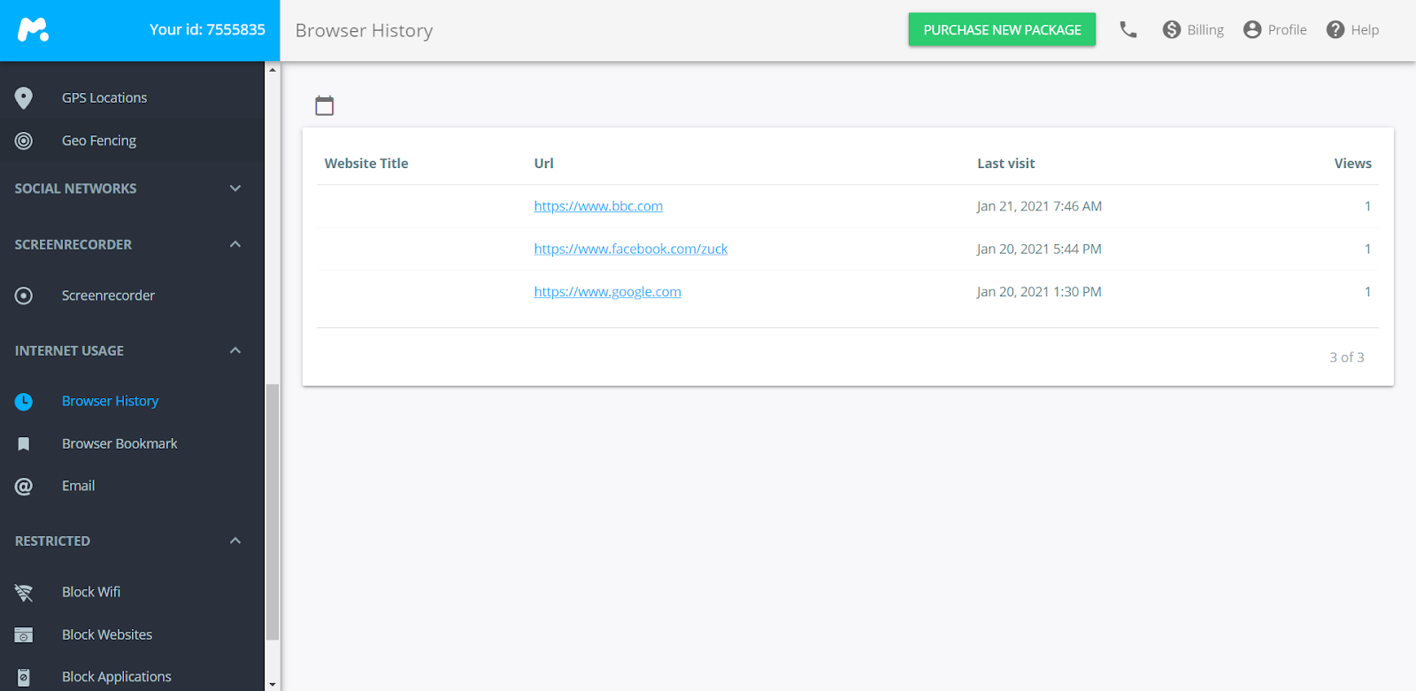Open the google.com URL link
This screenshot has height=691, width=1416.
(608, 292)
